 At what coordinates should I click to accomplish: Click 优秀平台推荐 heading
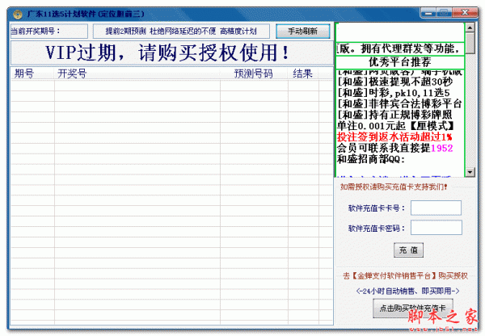[399, 62]
